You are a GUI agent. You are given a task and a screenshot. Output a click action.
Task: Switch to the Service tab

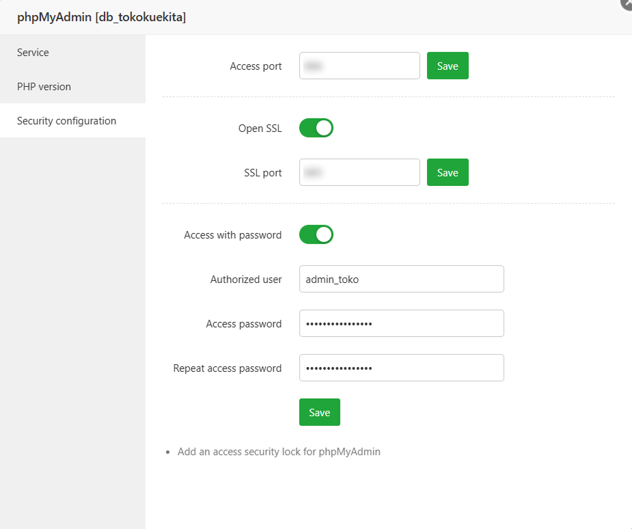(34, 52)
